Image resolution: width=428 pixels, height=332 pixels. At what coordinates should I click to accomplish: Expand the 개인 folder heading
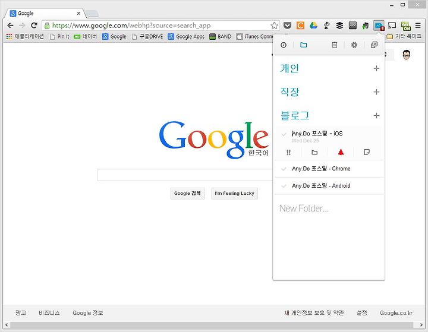tap(289, 68)
